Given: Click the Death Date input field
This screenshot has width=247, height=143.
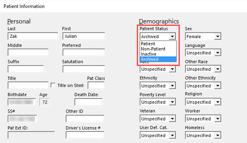Looking at the screenshot, I should point(89,102).
